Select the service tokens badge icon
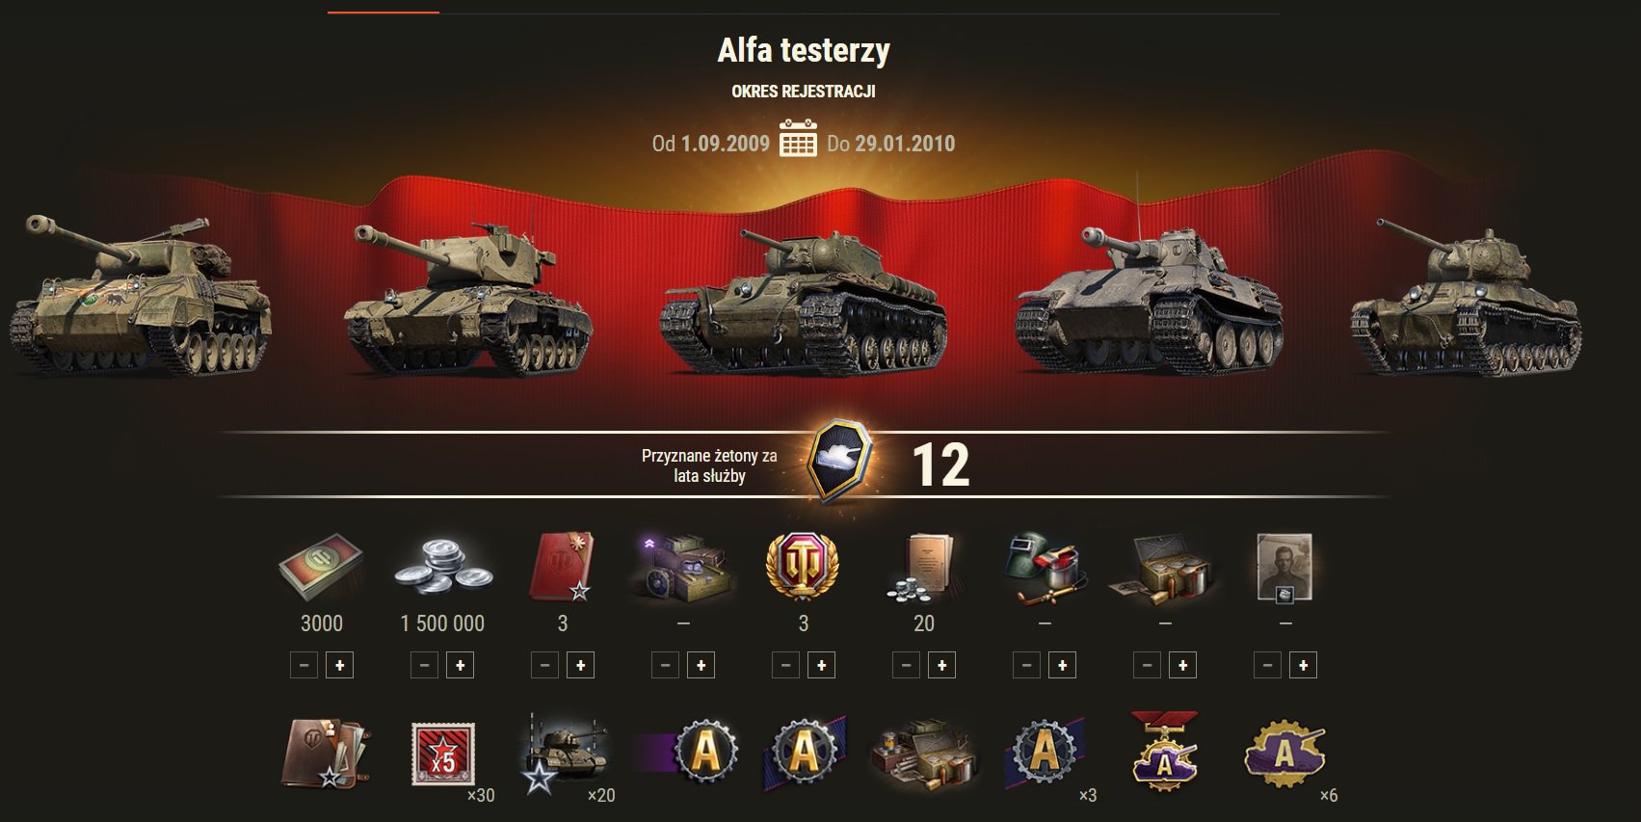The width and height of the screenshot is (1641, 822). (839, 461)
